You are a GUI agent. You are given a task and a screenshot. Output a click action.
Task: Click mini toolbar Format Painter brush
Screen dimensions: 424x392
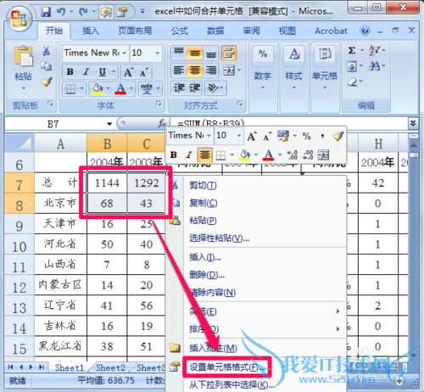338,136
